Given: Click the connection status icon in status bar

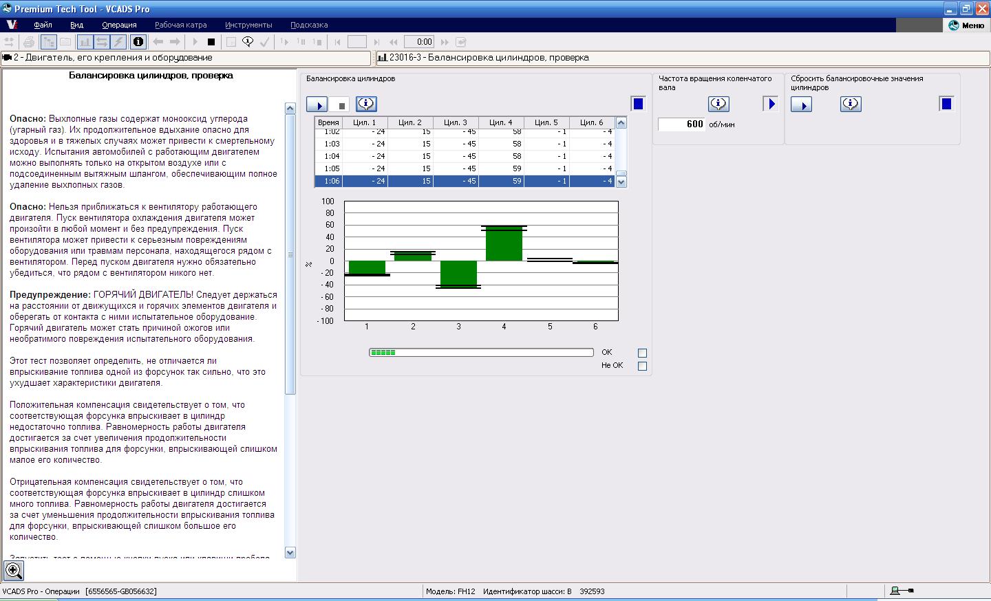Looking at the screenshot, I should click(902, 591).
